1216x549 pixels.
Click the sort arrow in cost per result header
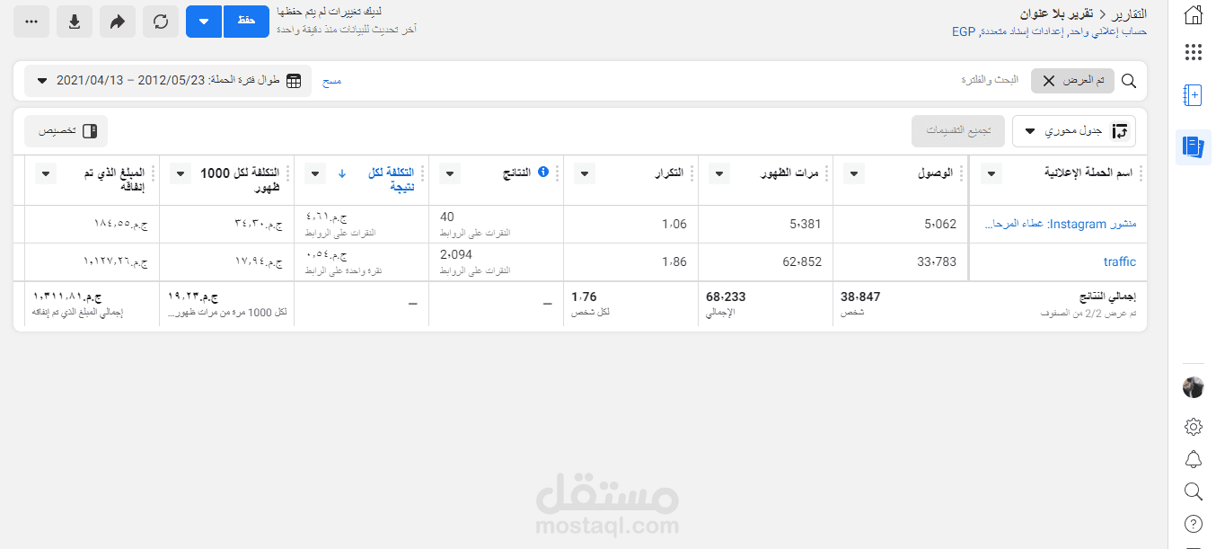coord(342,173)
